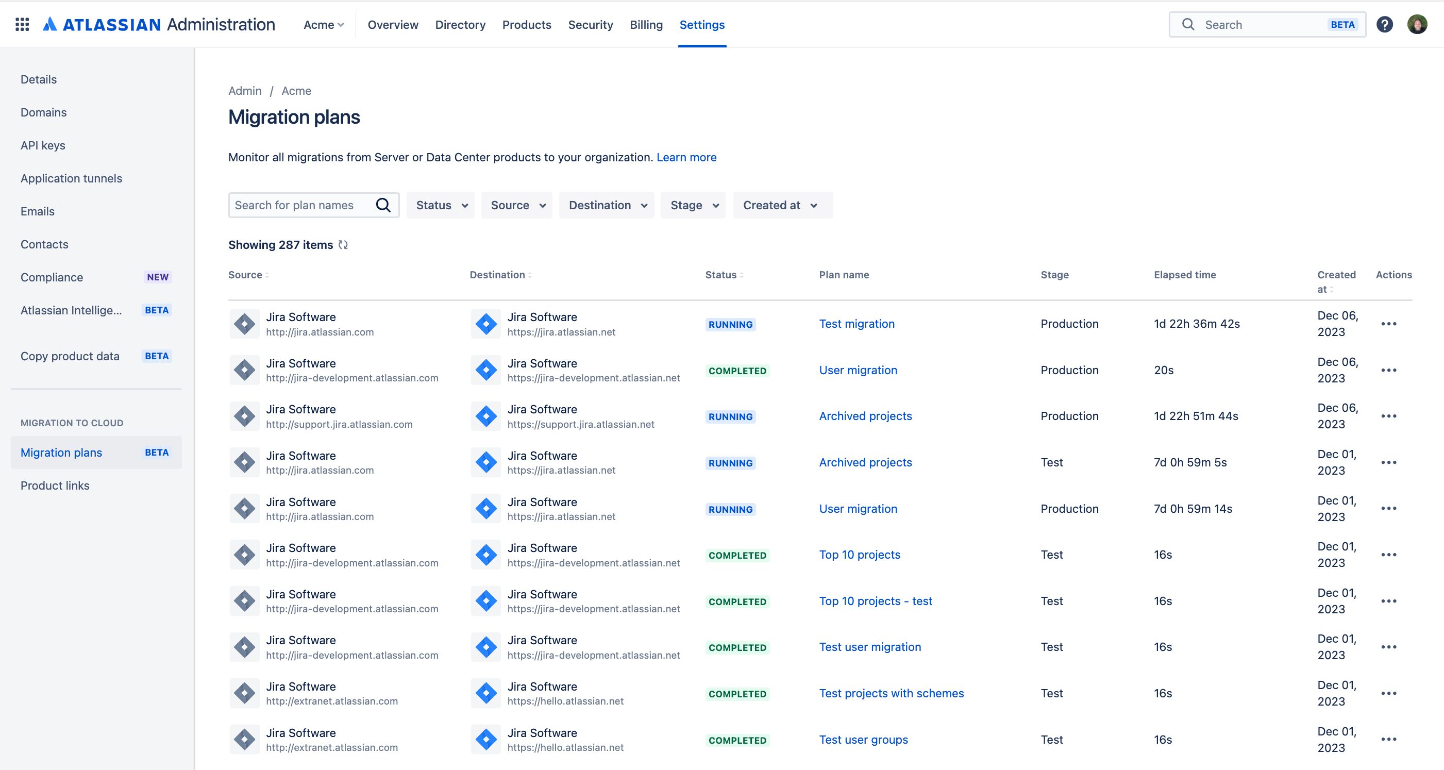Open the Learn more link
Screen dimensions: 1444x770
coord(686,158)
